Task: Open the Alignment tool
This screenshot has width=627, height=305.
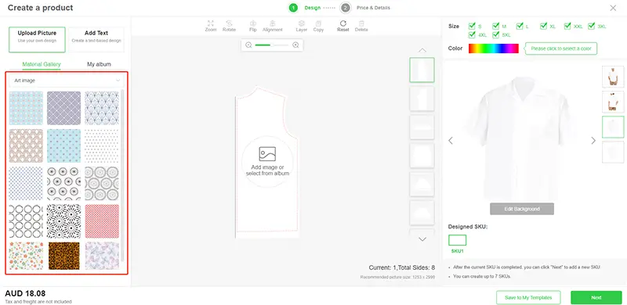Action: (272, 26)
